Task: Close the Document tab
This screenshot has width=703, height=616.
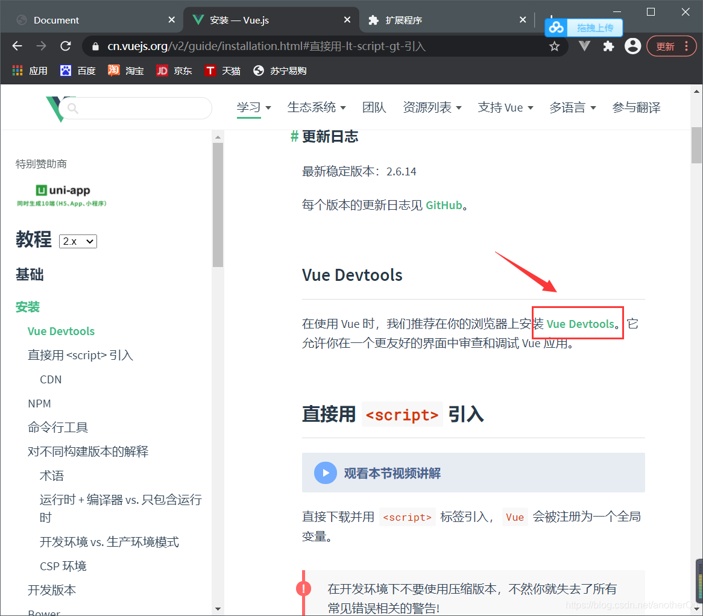Action: tap(171, 20)
